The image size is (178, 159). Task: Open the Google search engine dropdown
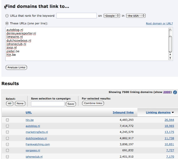112,16
